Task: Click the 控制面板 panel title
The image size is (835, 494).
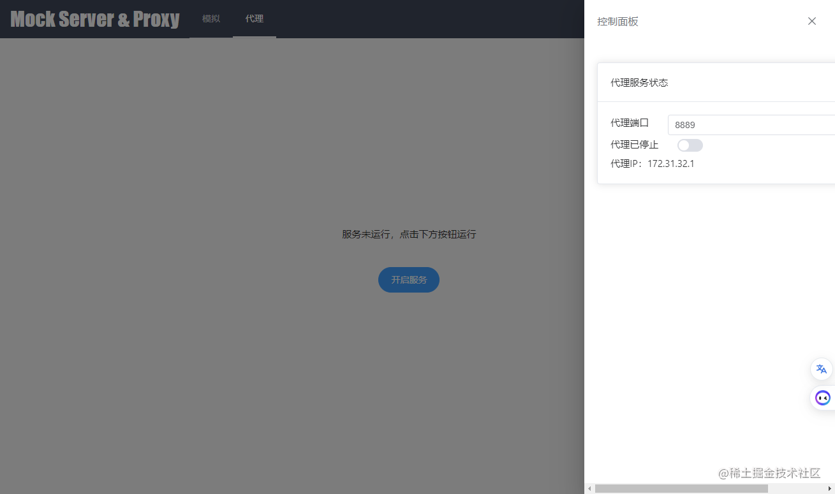Action: point(617,22)
